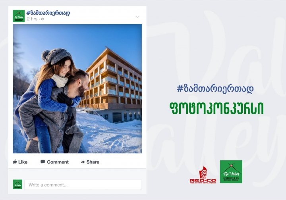Focus the Write a comment field
The width and height of the screenshot is (286, 200).
point(83,185)
